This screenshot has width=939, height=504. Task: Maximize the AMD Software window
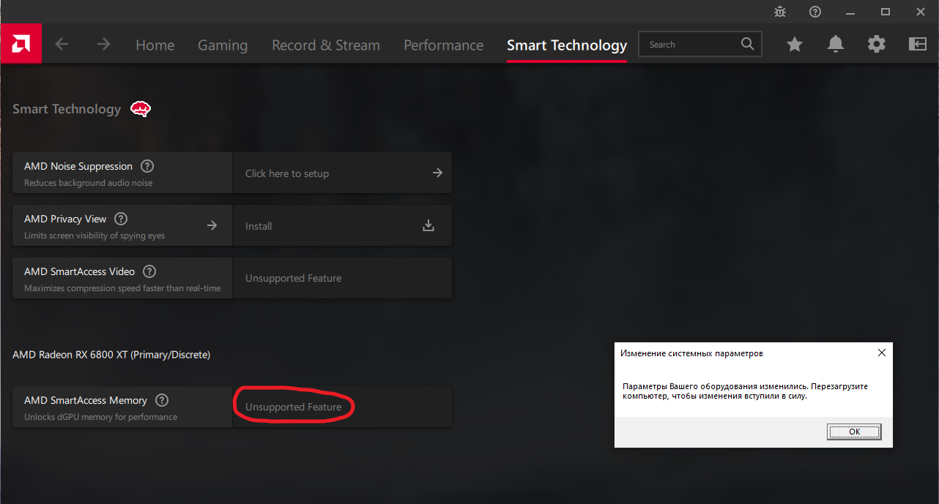coord(885,12)
